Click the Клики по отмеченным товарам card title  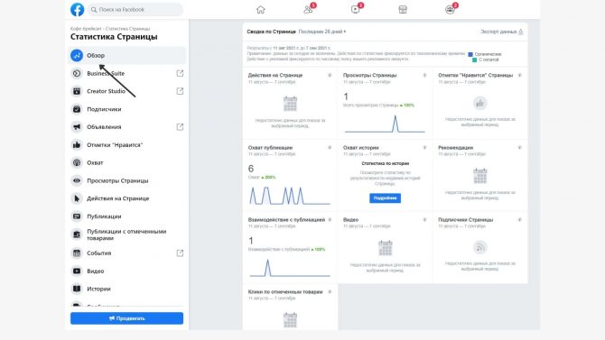(285, 292)
